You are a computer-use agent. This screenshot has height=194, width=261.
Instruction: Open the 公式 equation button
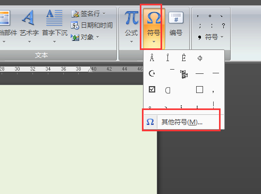click(131, 27)
